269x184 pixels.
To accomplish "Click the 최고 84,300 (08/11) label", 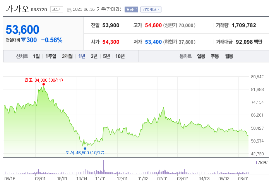I will [44, 80].
